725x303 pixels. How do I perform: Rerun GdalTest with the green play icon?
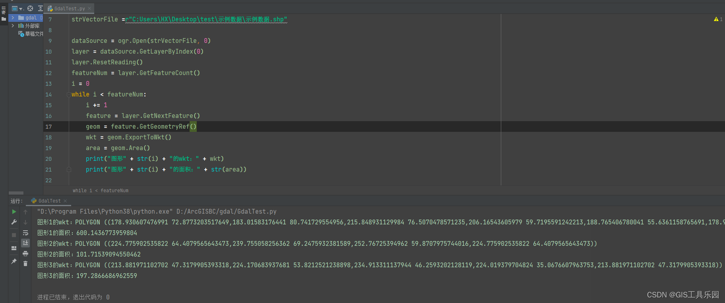pos(14,212)
